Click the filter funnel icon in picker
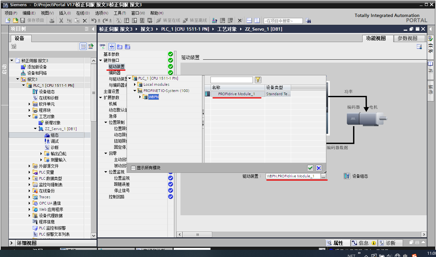 pos(258,80)
